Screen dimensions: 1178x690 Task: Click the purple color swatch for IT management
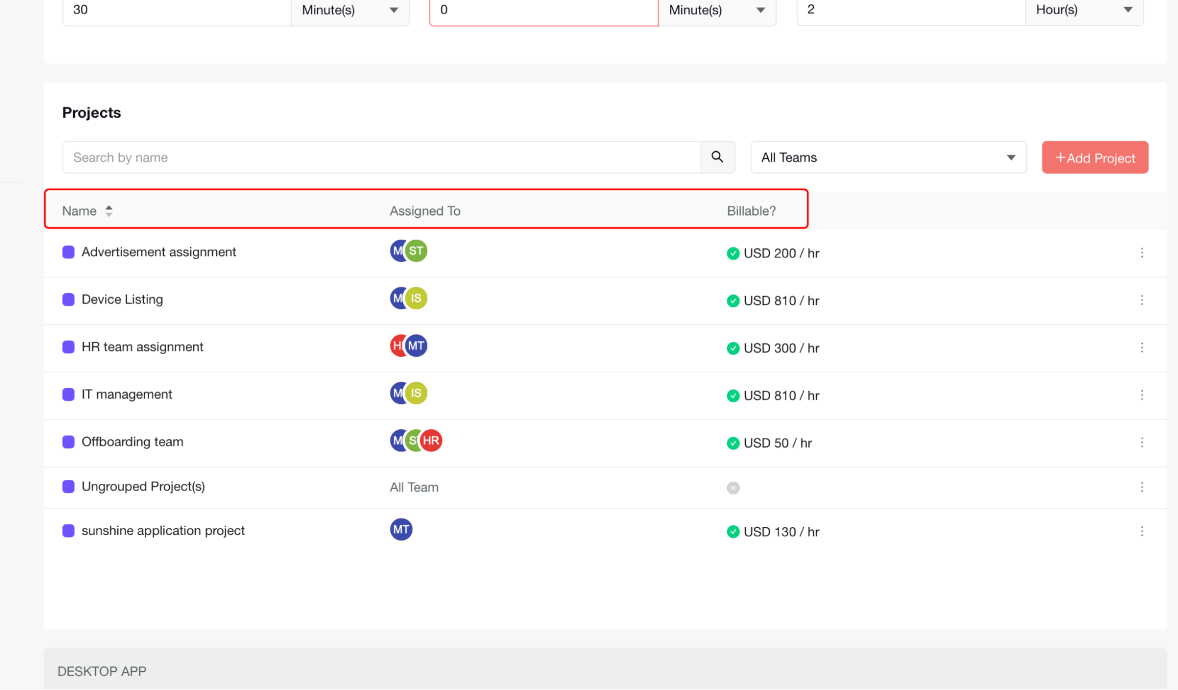[x=68, y=394]
